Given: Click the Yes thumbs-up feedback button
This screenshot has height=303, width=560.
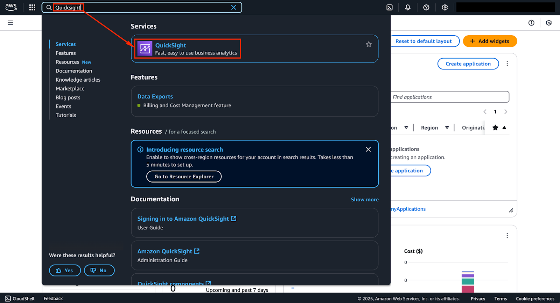Looking at the screenshot, I should tap(65, 271).
